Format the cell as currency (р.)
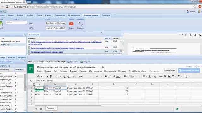 coord(56,76)
